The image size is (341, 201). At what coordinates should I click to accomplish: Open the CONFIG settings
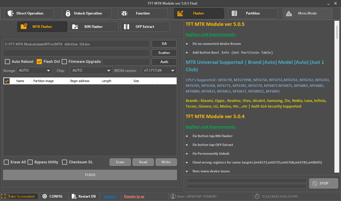click(45, 196)
